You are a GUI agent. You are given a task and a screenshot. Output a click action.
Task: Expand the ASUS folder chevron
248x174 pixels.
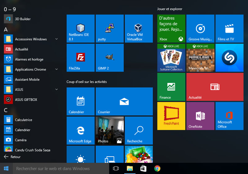[x=56, y=89]
